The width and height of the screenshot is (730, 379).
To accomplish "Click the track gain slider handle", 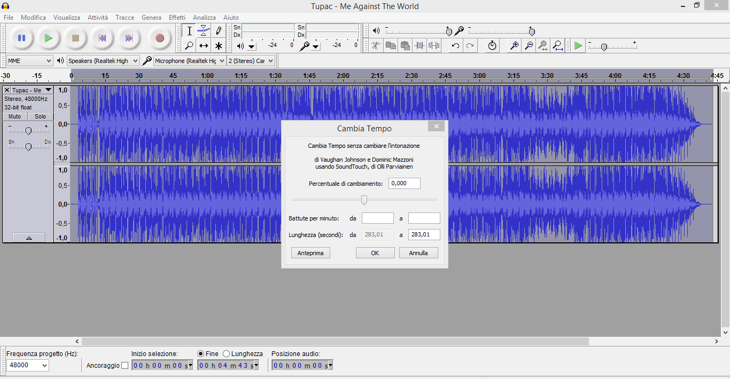I will (28, 131).
